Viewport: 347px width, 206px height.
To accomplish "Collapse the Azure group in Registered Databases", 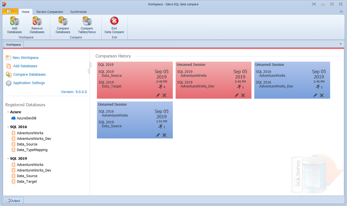I will [x=8, y=112].
